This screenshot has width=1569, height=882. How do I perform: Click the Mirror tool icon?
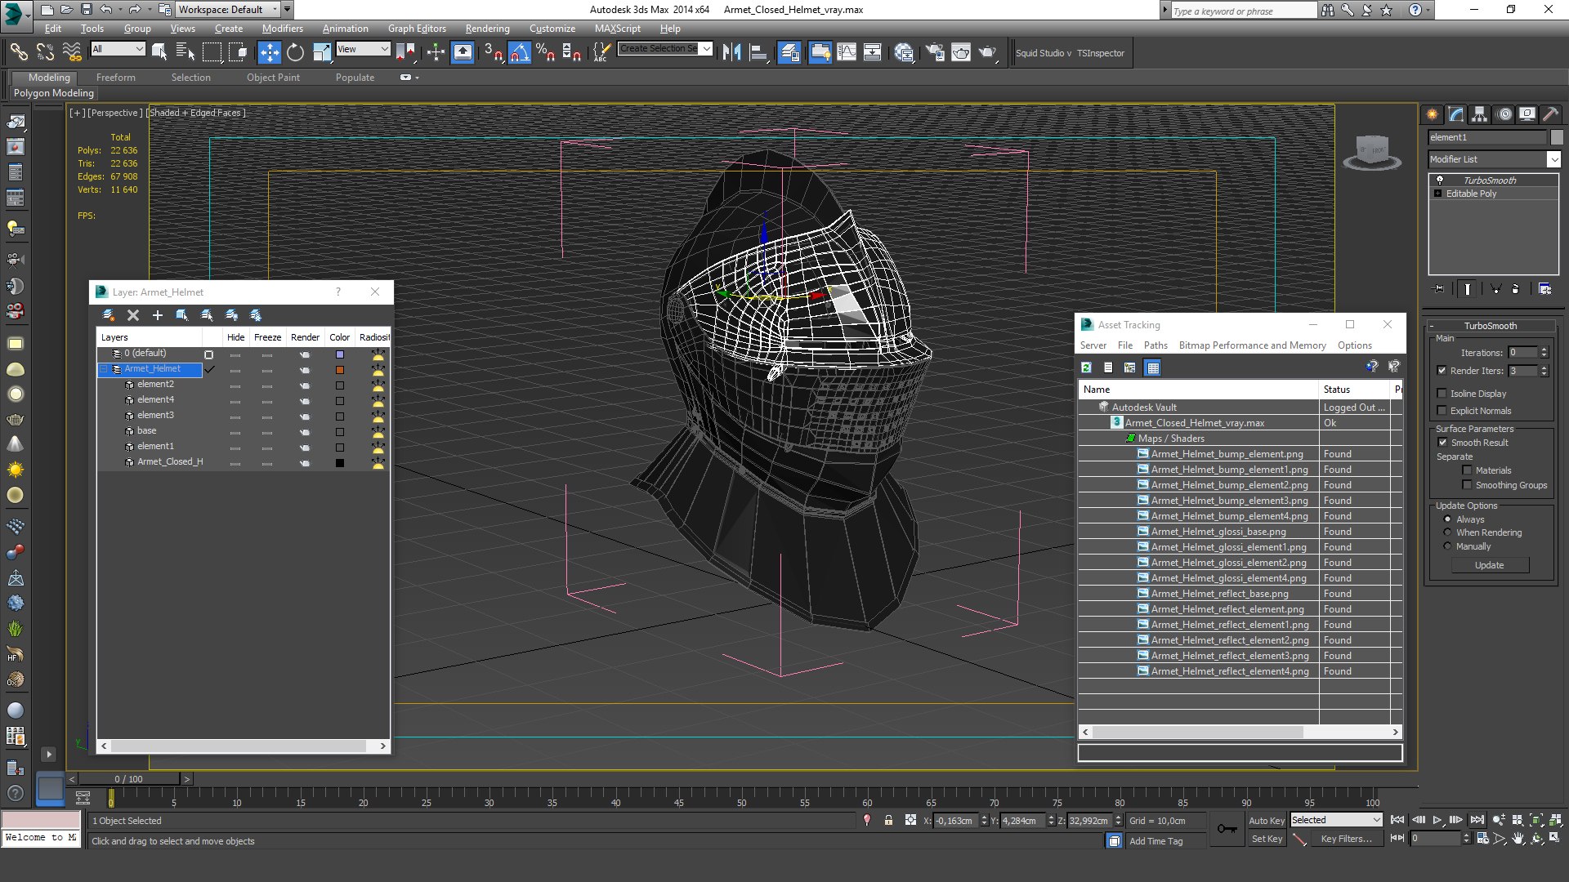pos(731,53)
